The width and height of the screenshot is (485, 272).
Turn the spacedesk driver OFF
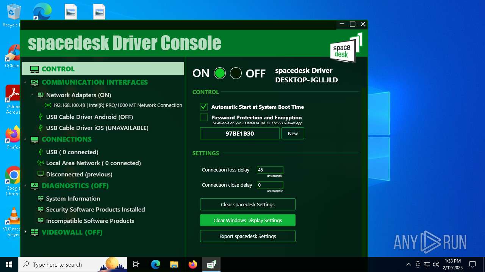pos(236,73)
